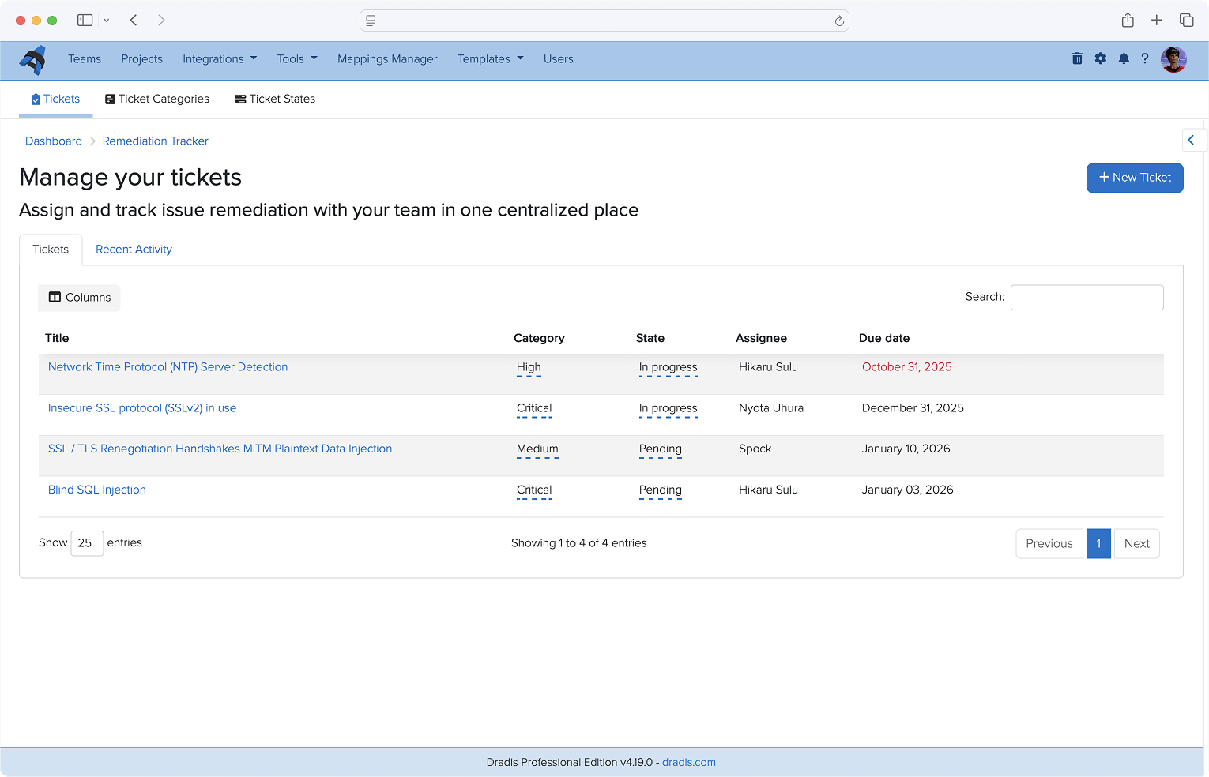The height and width of the screenshot is (777, 1209).
Task: Change state of Blind SQL Injection to done
Action: pyautogui.click(x=661, y=490)
